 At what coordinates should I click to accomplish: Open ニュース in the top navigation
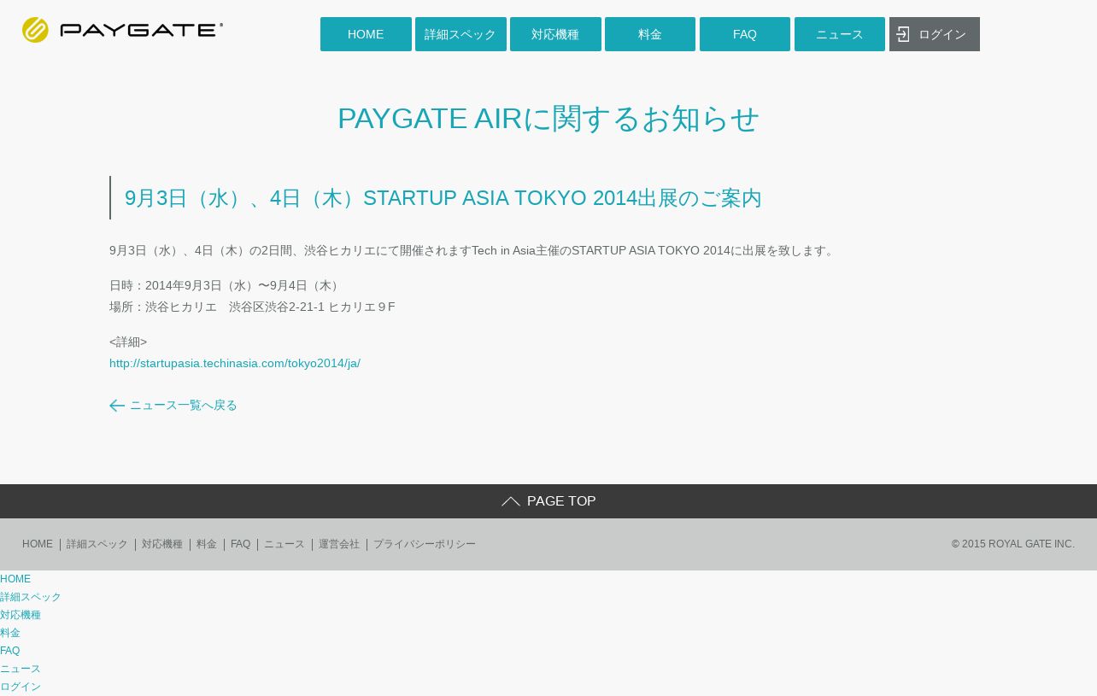coord(840,34)
